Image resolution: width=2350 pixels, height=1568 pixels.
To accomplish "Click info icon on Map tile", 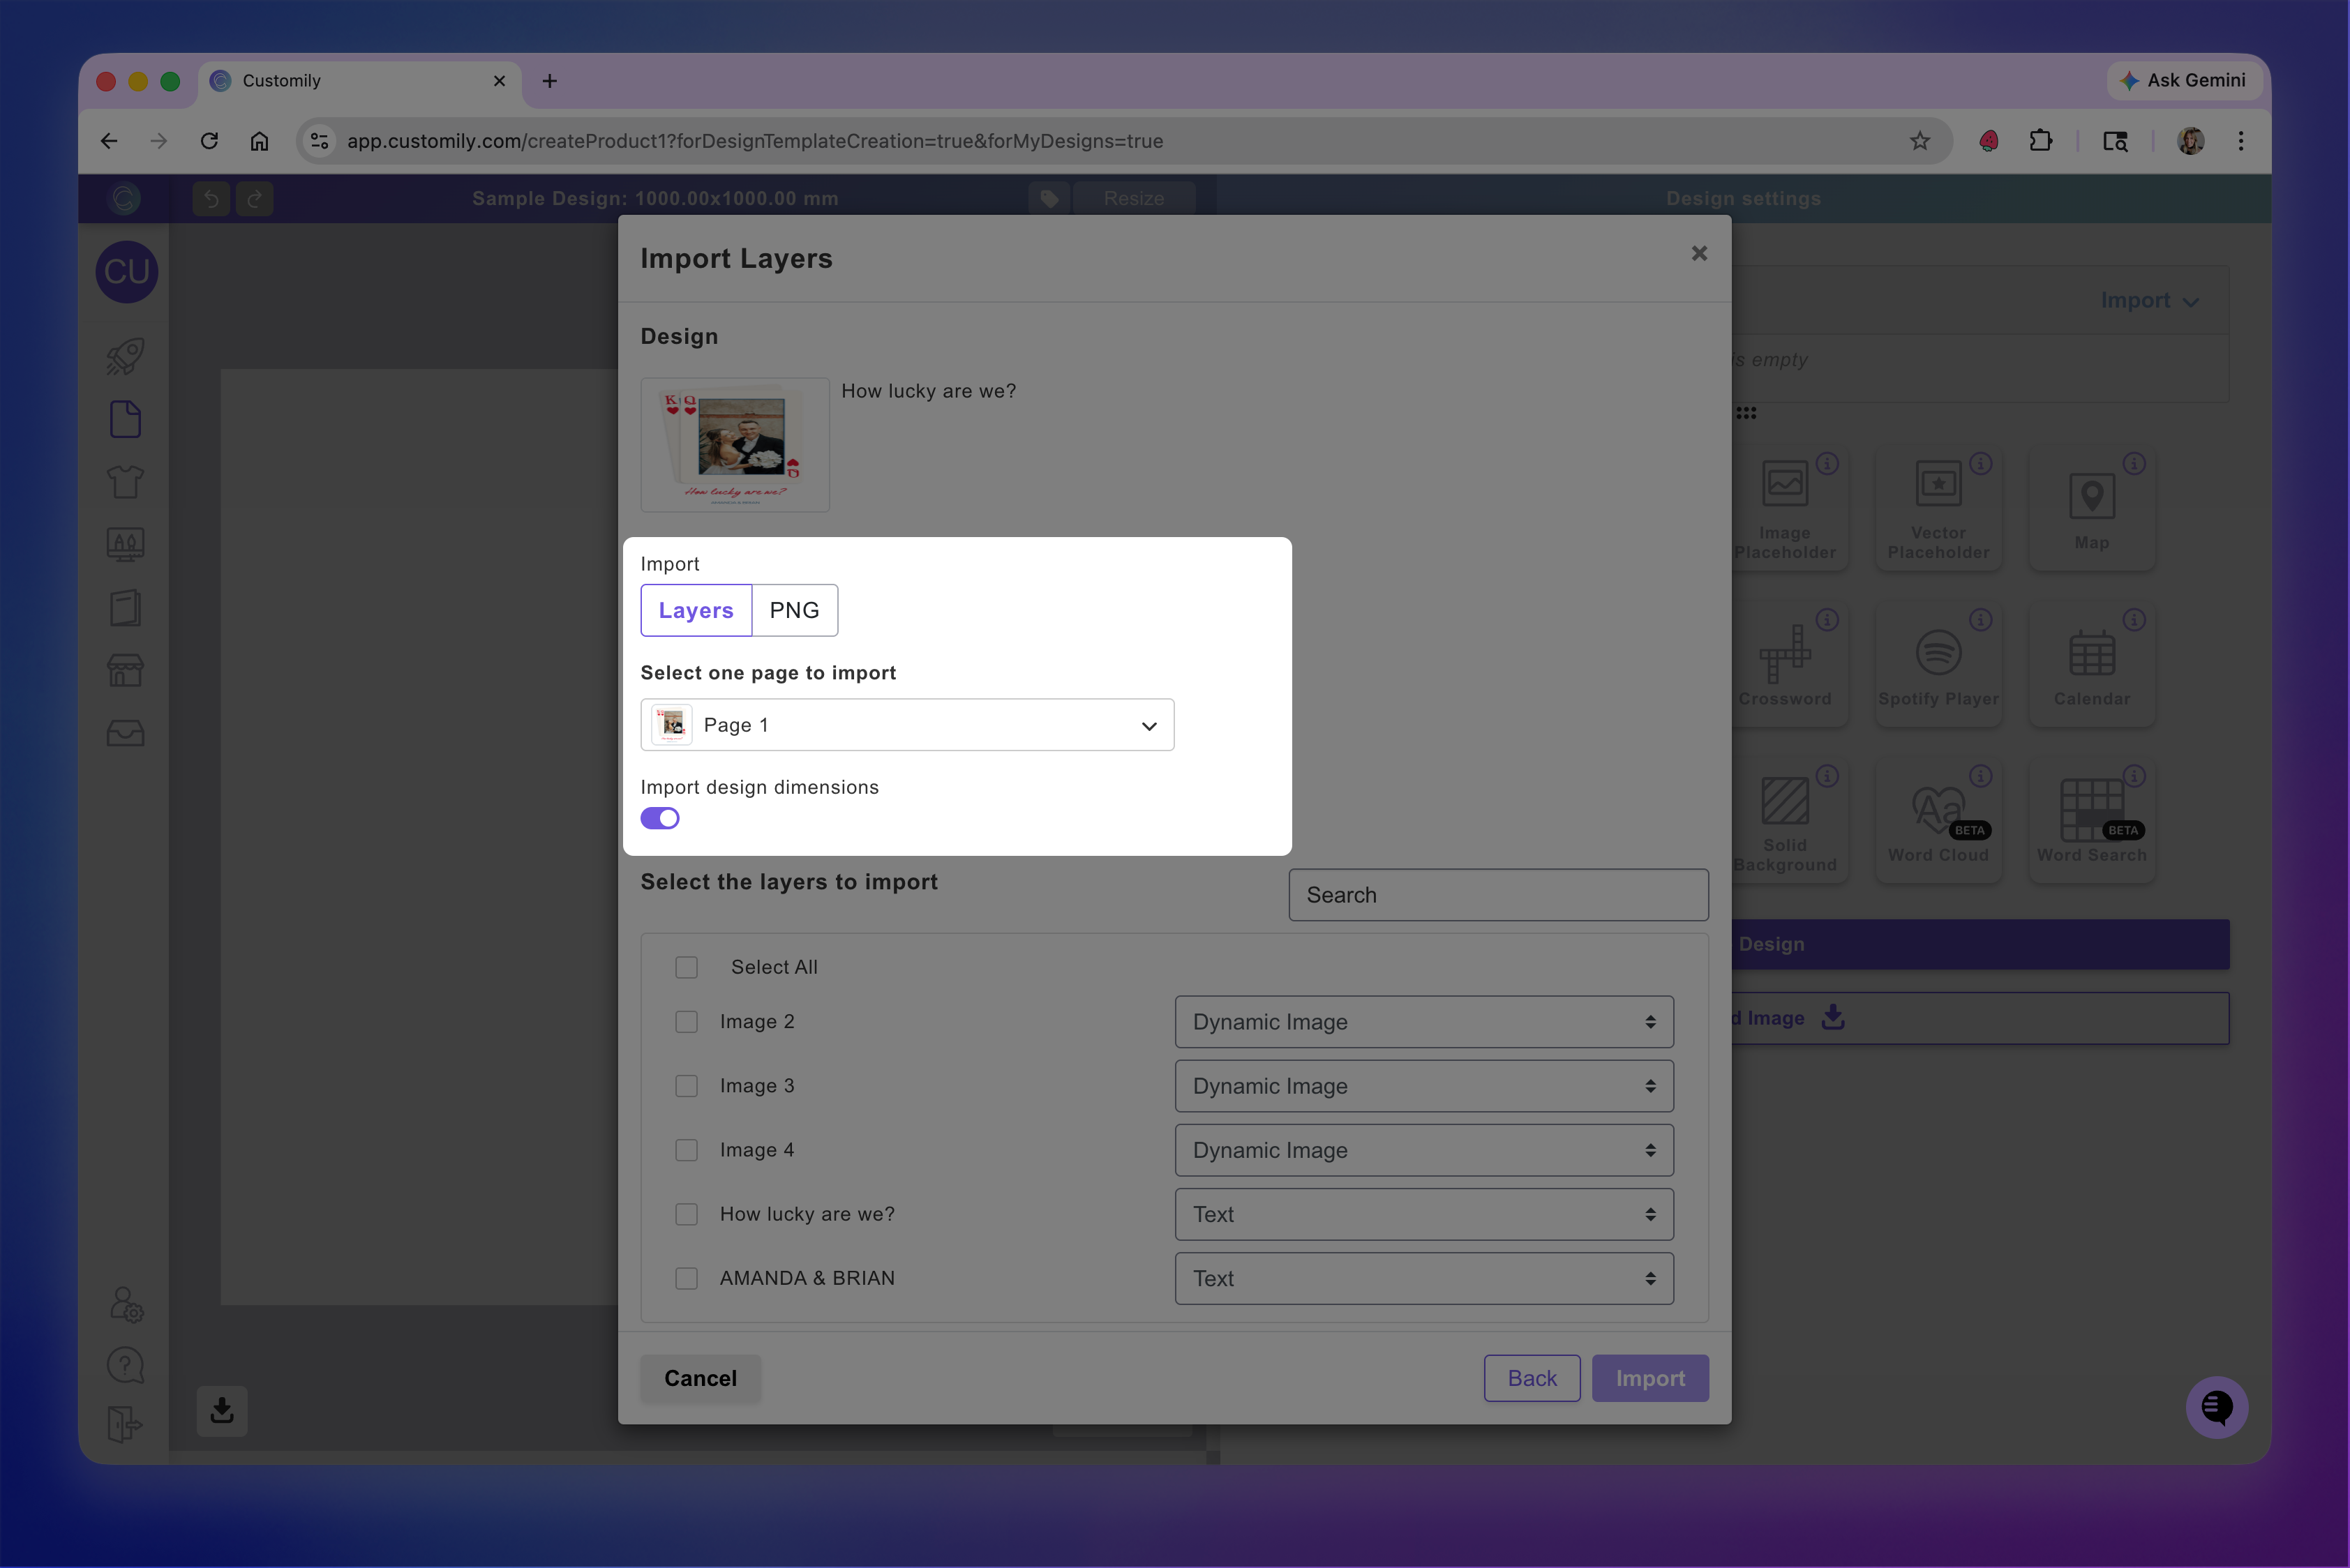I will [x=2134, y=463].
